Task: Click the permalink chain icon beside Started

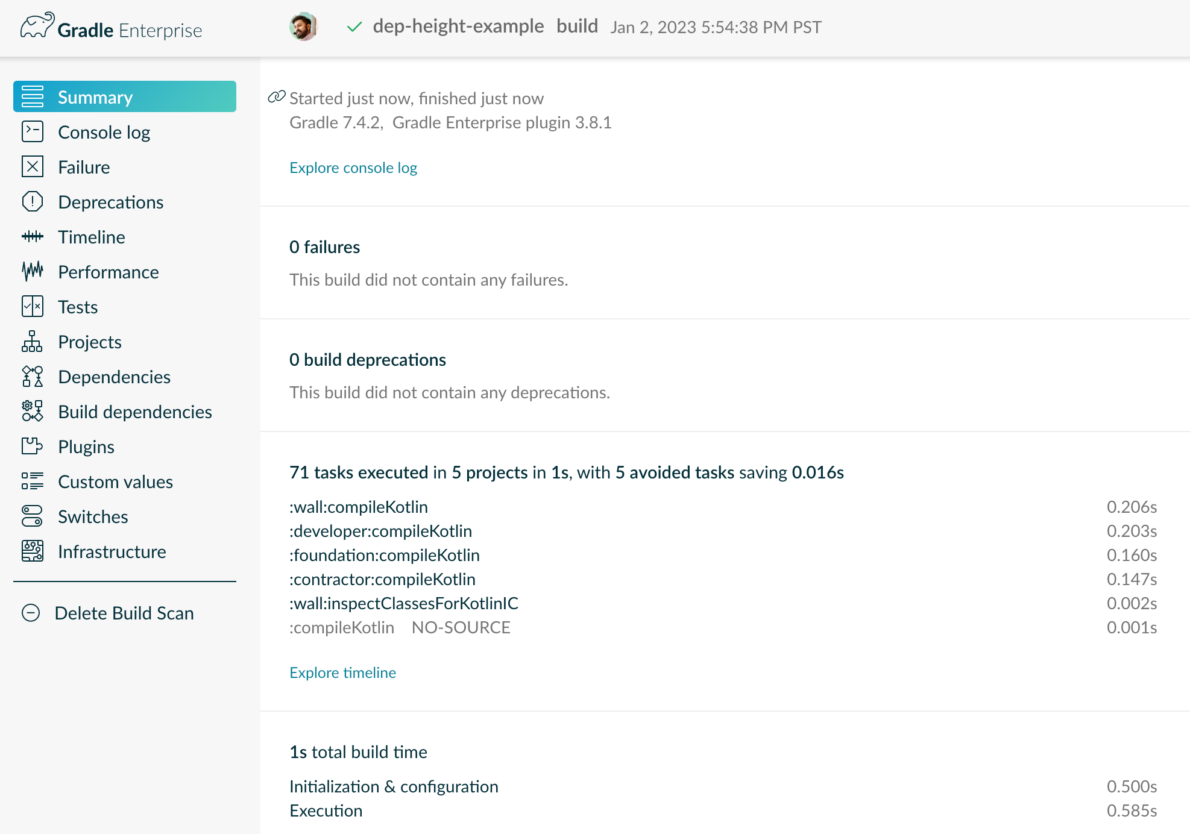Action: point(276,96)
